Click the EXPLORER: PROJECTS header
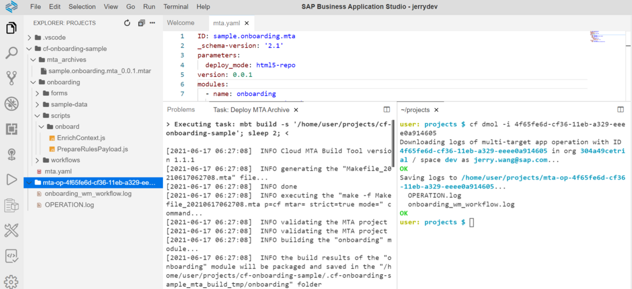This screenshot has width=632, height=289. (64, 23)
